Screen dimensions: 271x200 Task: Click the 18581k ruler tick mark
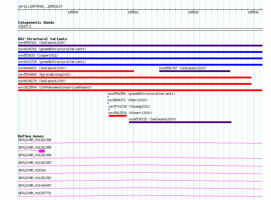133,9
